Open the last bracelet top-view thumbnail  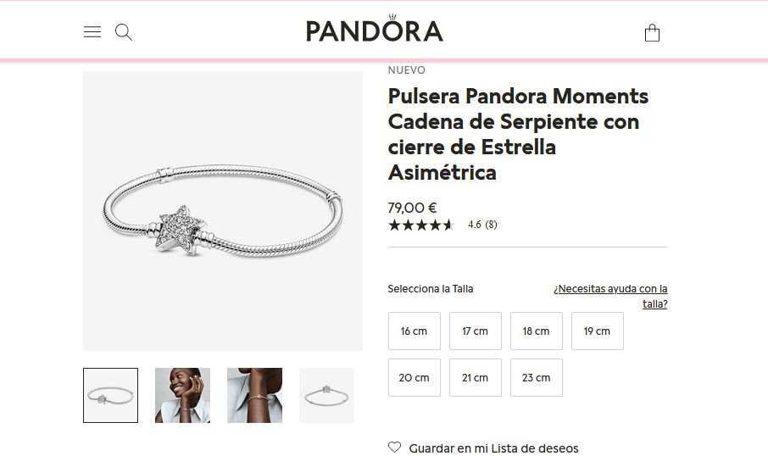click(326, 395)
